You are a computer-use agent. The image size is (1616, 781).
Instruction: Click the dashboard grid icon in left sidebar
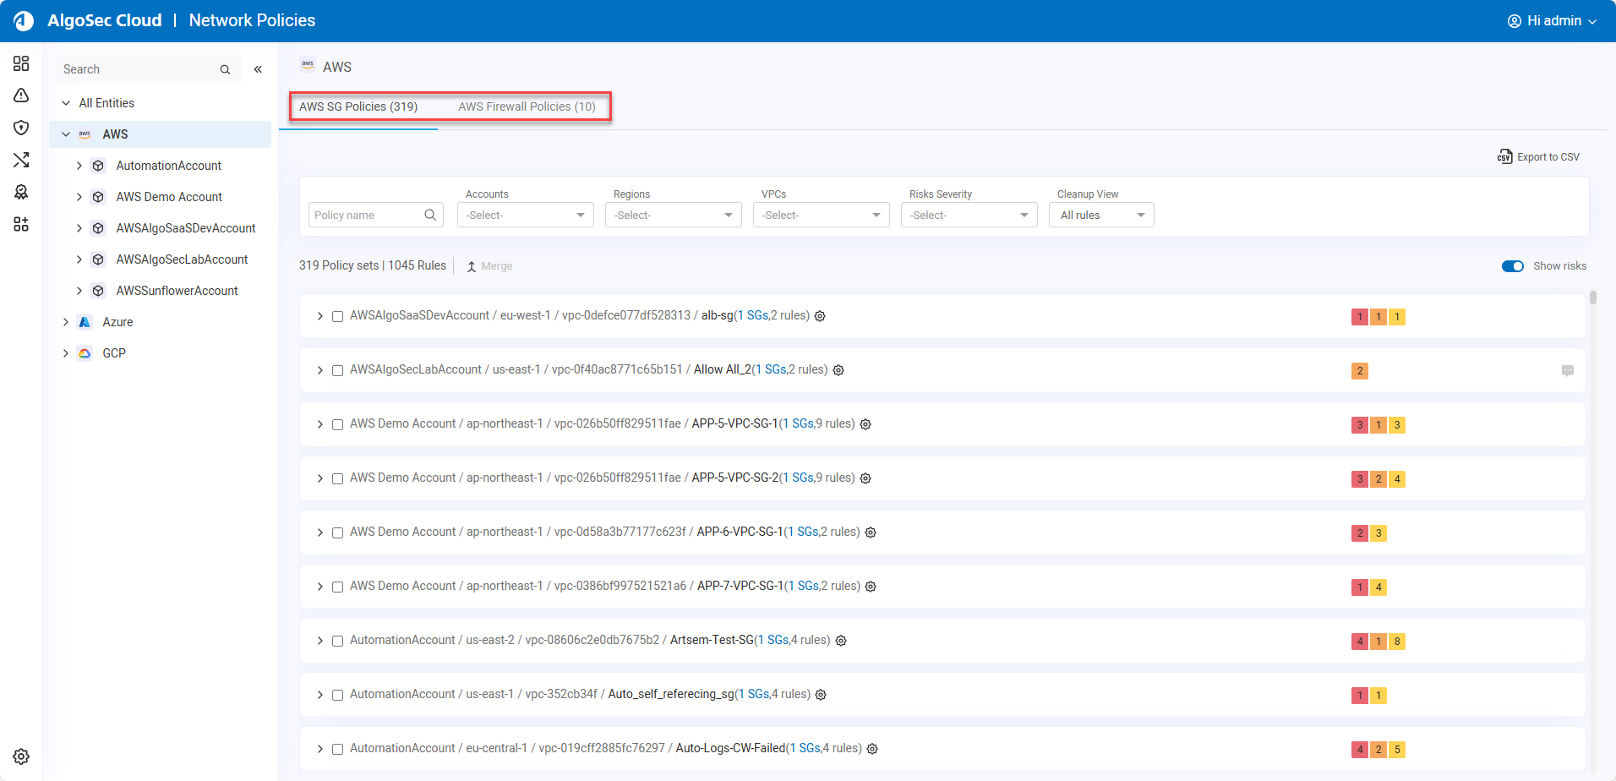tap(21, 63)
